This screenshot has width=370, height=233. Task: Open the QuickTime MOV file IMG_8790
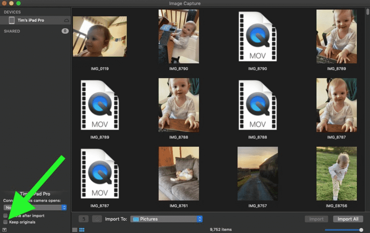(x=258, y=37)
